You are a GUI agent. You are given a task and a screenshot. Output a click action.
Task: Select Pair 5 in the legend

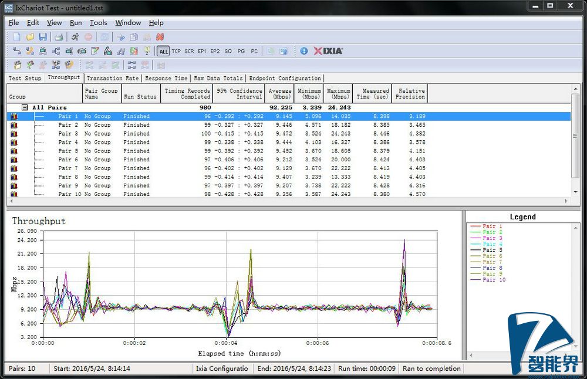492,250
